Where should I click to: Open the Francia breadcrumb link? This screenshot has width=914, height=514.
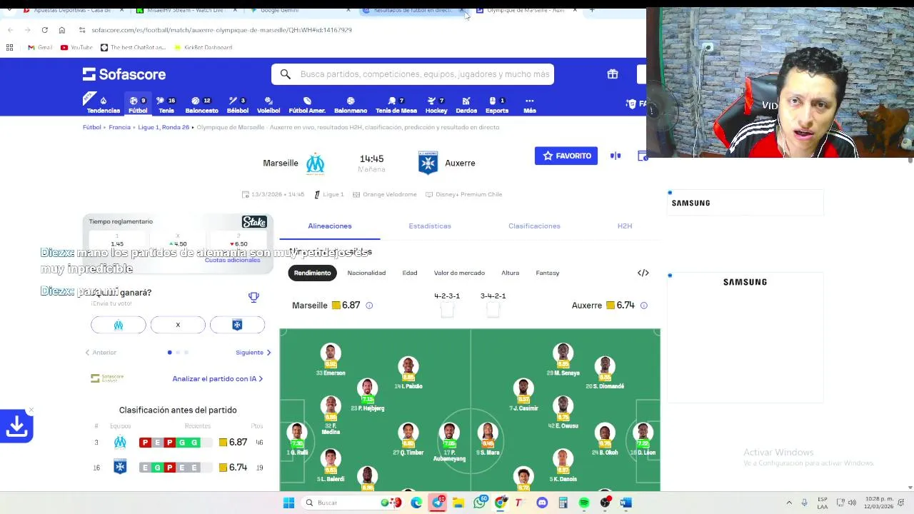coord(119,127)
